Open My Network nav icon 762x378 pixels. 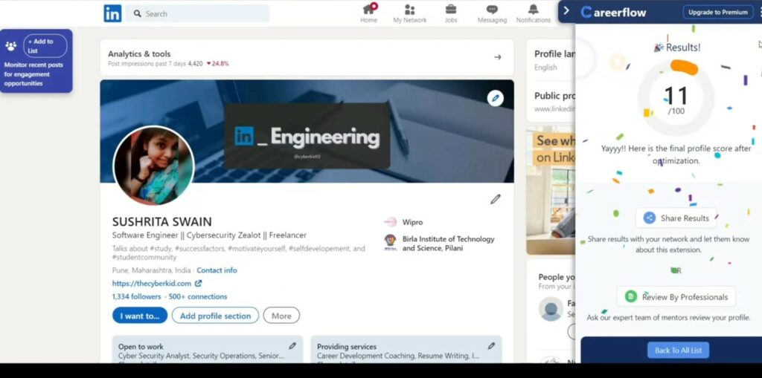pos(410,10)
